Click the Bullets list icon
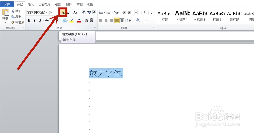The height and width of the screenshot is (133, 254). (x=101, y=12)
